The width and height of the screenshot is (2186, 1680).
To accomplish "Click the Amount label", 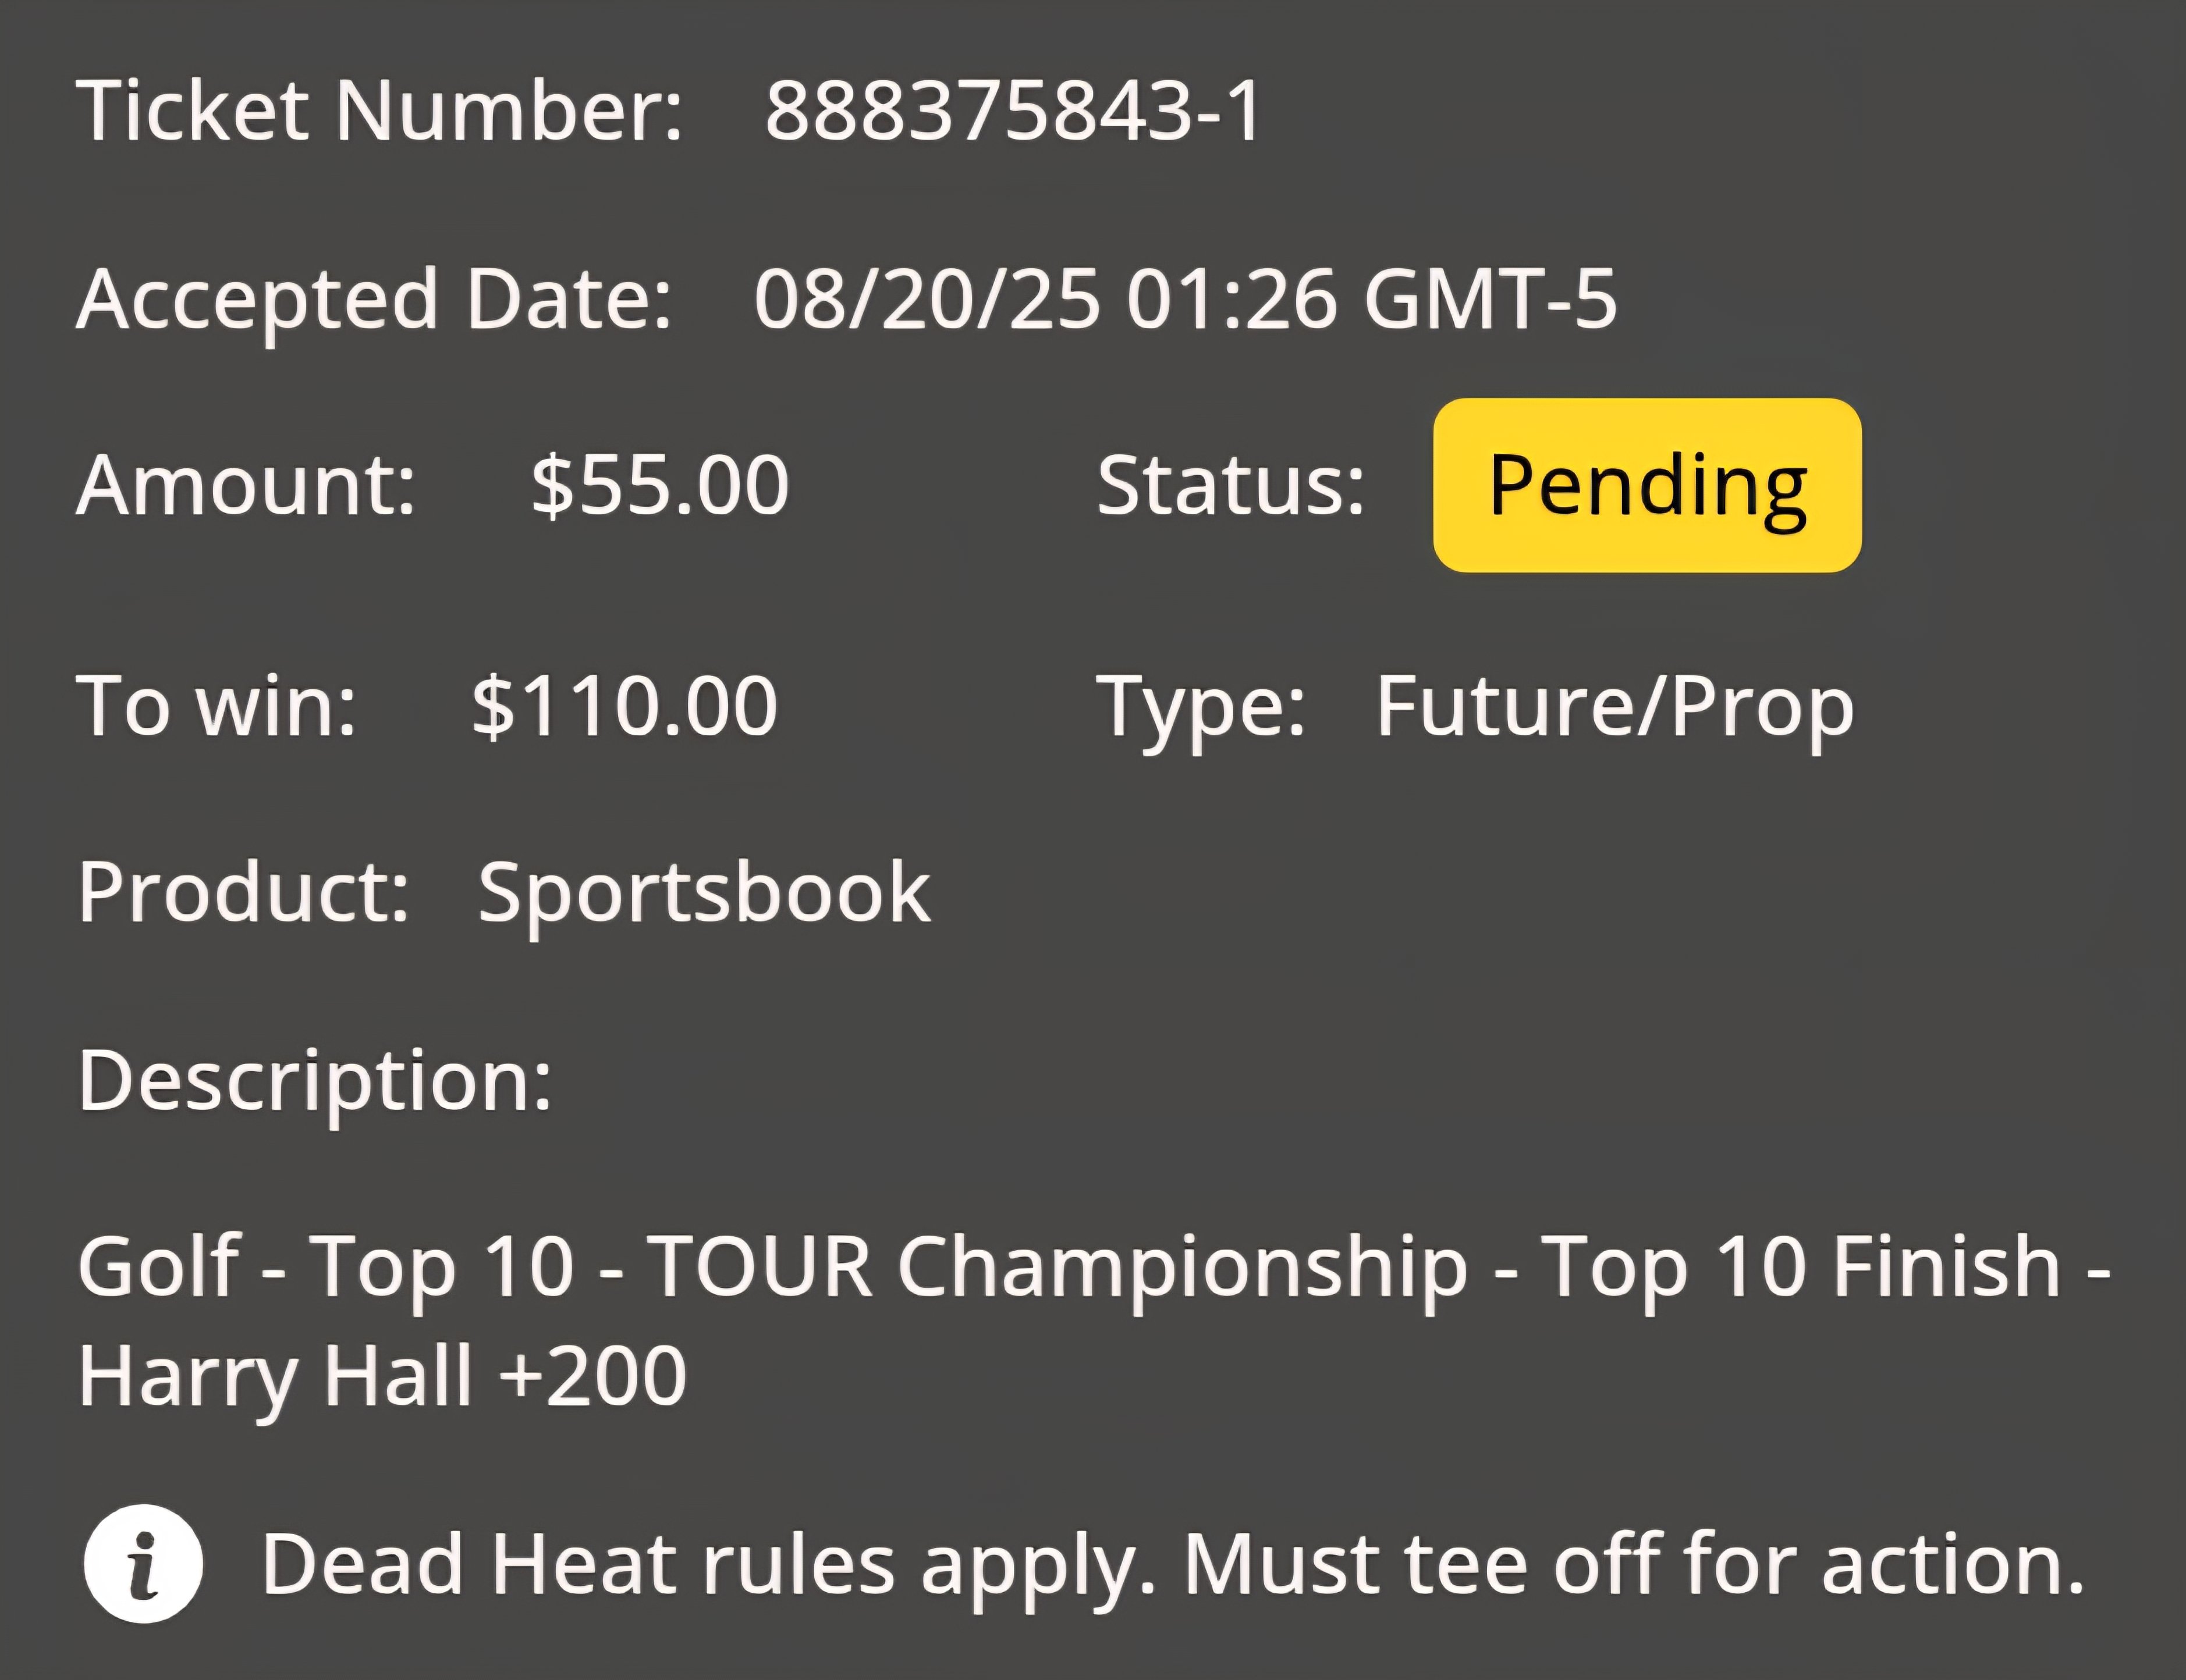I will point(246,485).
